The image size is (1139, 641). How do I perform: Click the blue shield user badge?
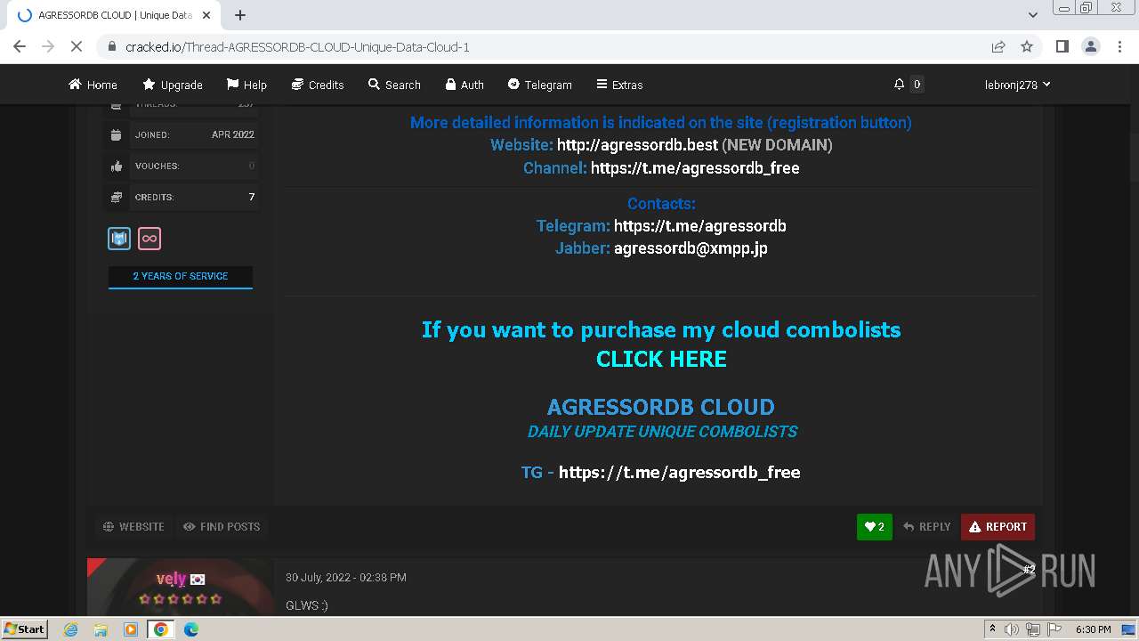tap(119, 239)
